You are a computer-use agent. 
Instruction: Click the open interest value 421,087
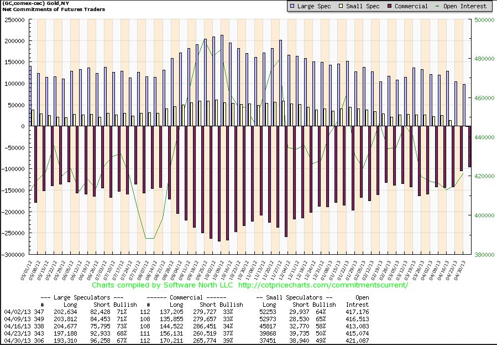point(357,341)
